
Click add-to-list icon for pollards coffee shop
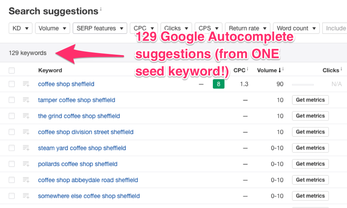(x=26, y=164)
